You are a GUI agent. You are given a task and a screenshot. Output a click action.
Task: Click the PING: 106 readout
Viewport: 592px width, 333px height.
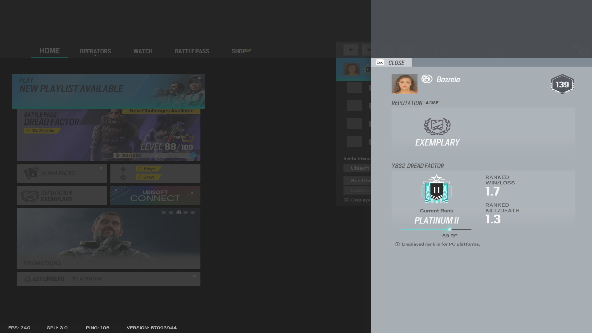click(98, 328)
